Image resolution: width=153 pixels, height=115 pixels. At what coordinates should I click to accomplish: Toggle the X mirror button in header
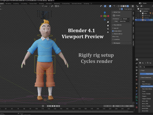(x=122, y=9)
